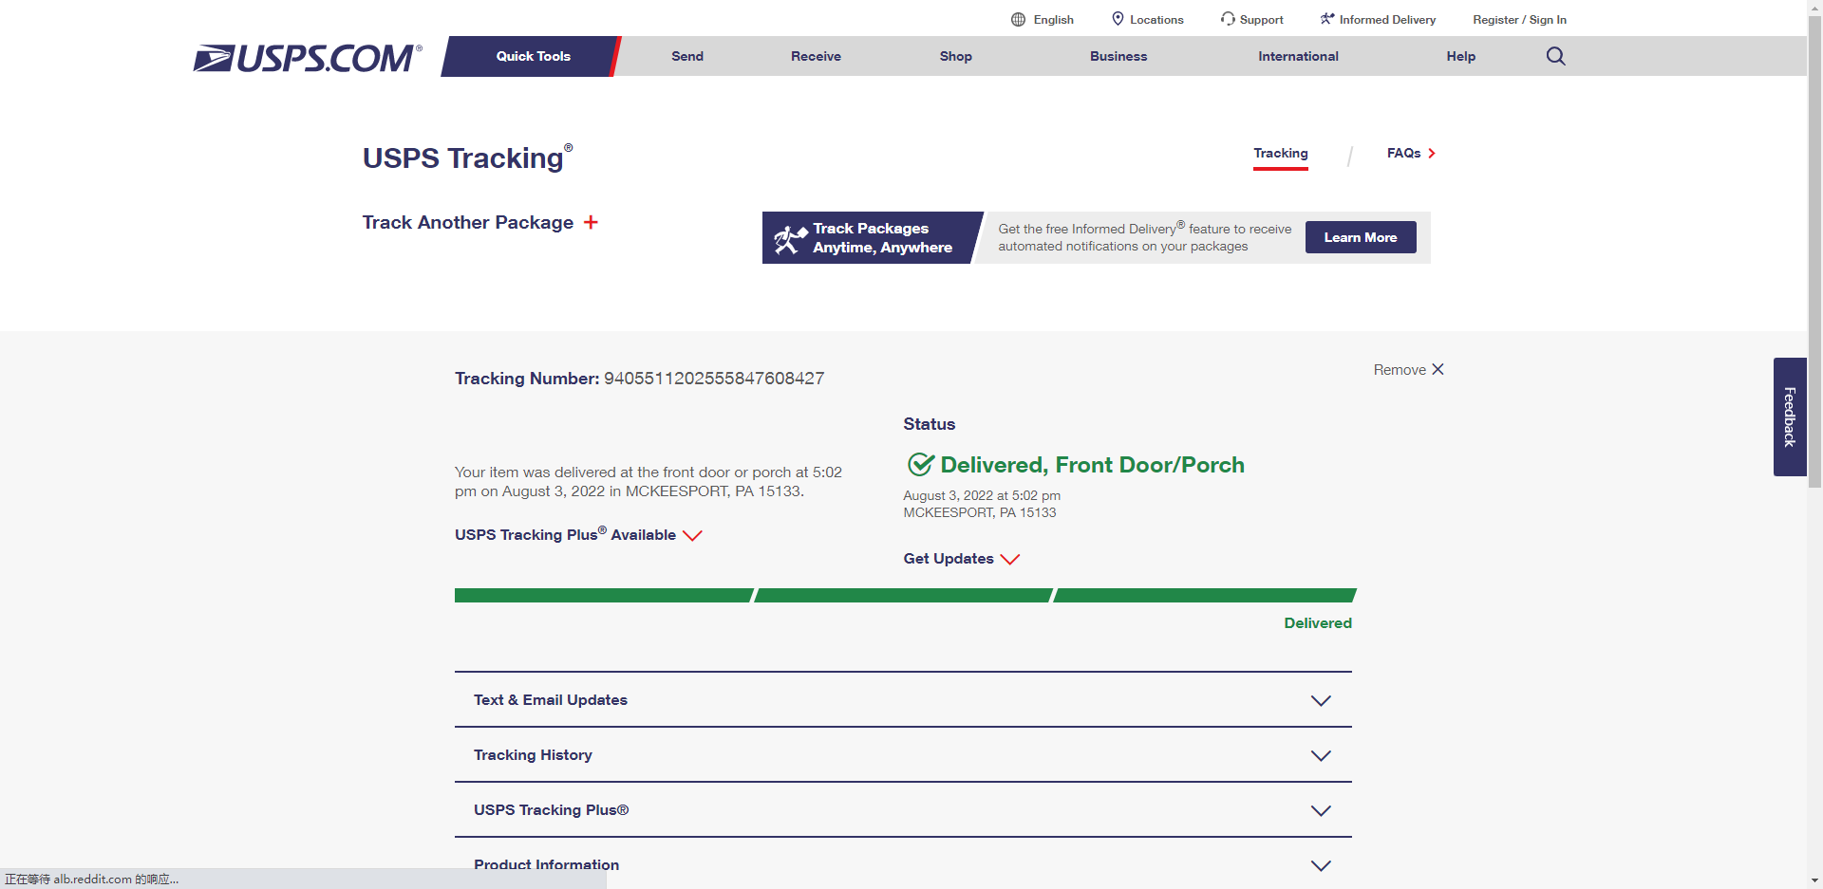Expand USPS Tracking Plus Available chevron
The height and width of the screenshot is (889, 1823).
(692, 535)
